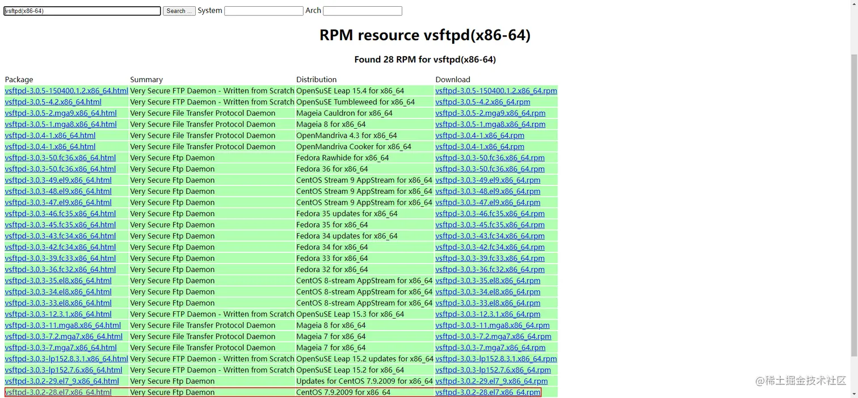Download vsftpd-3.0.3-34.el8.x86_64.rpm
Screen dimensions: 858x398
(487, 292)
